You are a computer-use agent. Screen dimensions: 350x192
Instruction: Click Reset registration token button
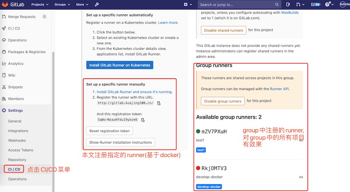pos(109,131)
